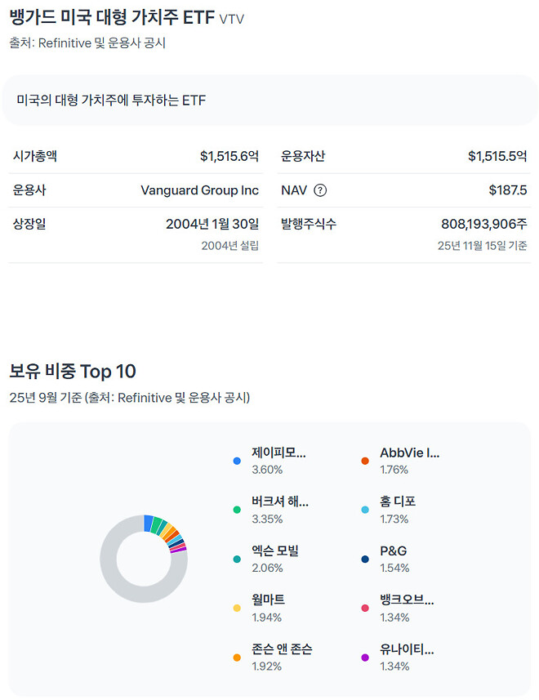The height and width of the screenshot is (700, 539).
Task: Click the blue dot beside 제이피모
Action: [237, 461]
